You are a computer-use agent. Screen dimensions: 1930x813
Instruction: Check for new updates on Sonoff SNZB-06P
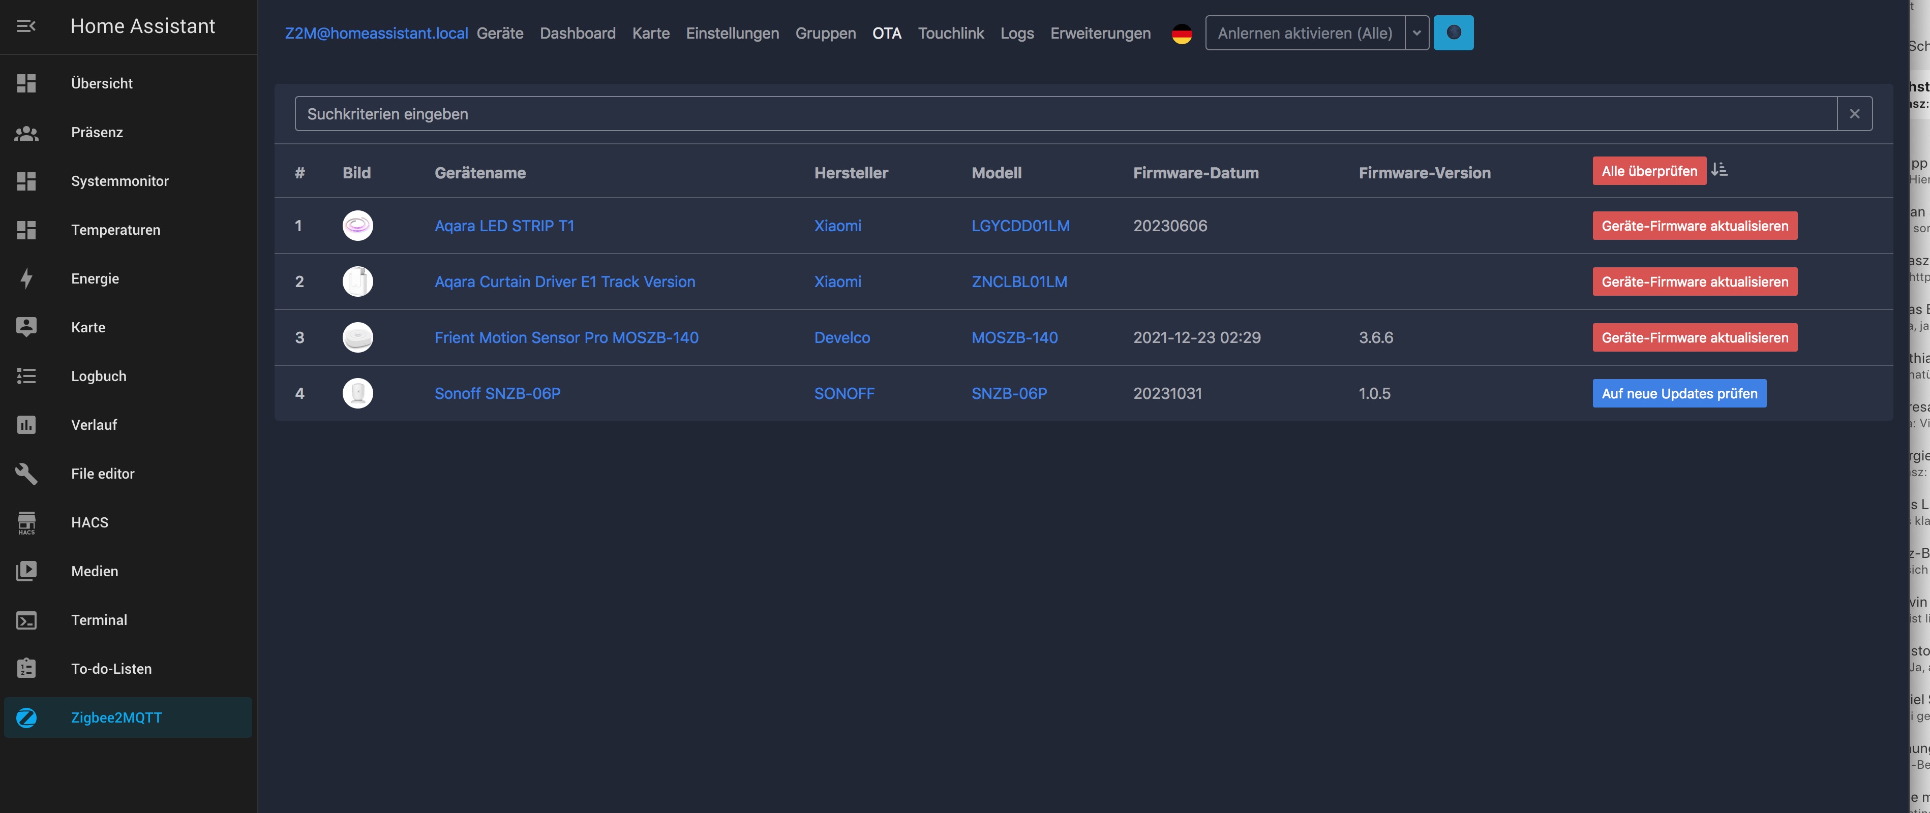coord(1678,394)
